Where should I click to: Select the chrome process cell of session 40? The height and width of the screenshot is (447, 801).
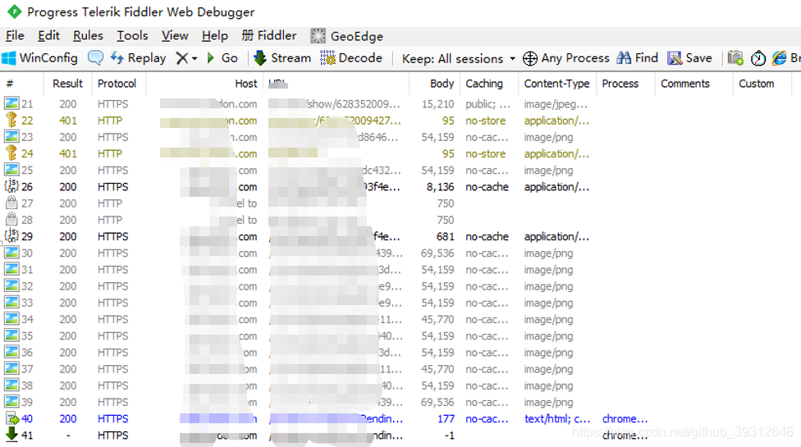(625, 419)
